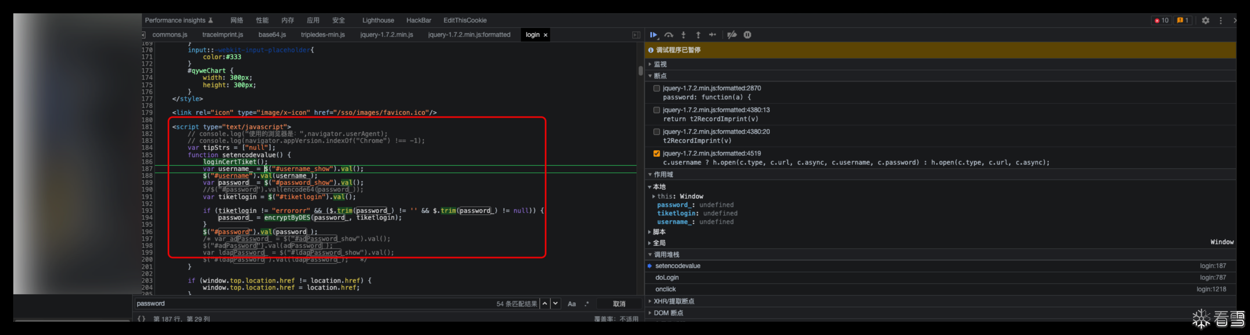This screenshot has height=335, width=1250.
Task: Enable breakpoint at formatted:4380:20
Action: coord(657,131)
